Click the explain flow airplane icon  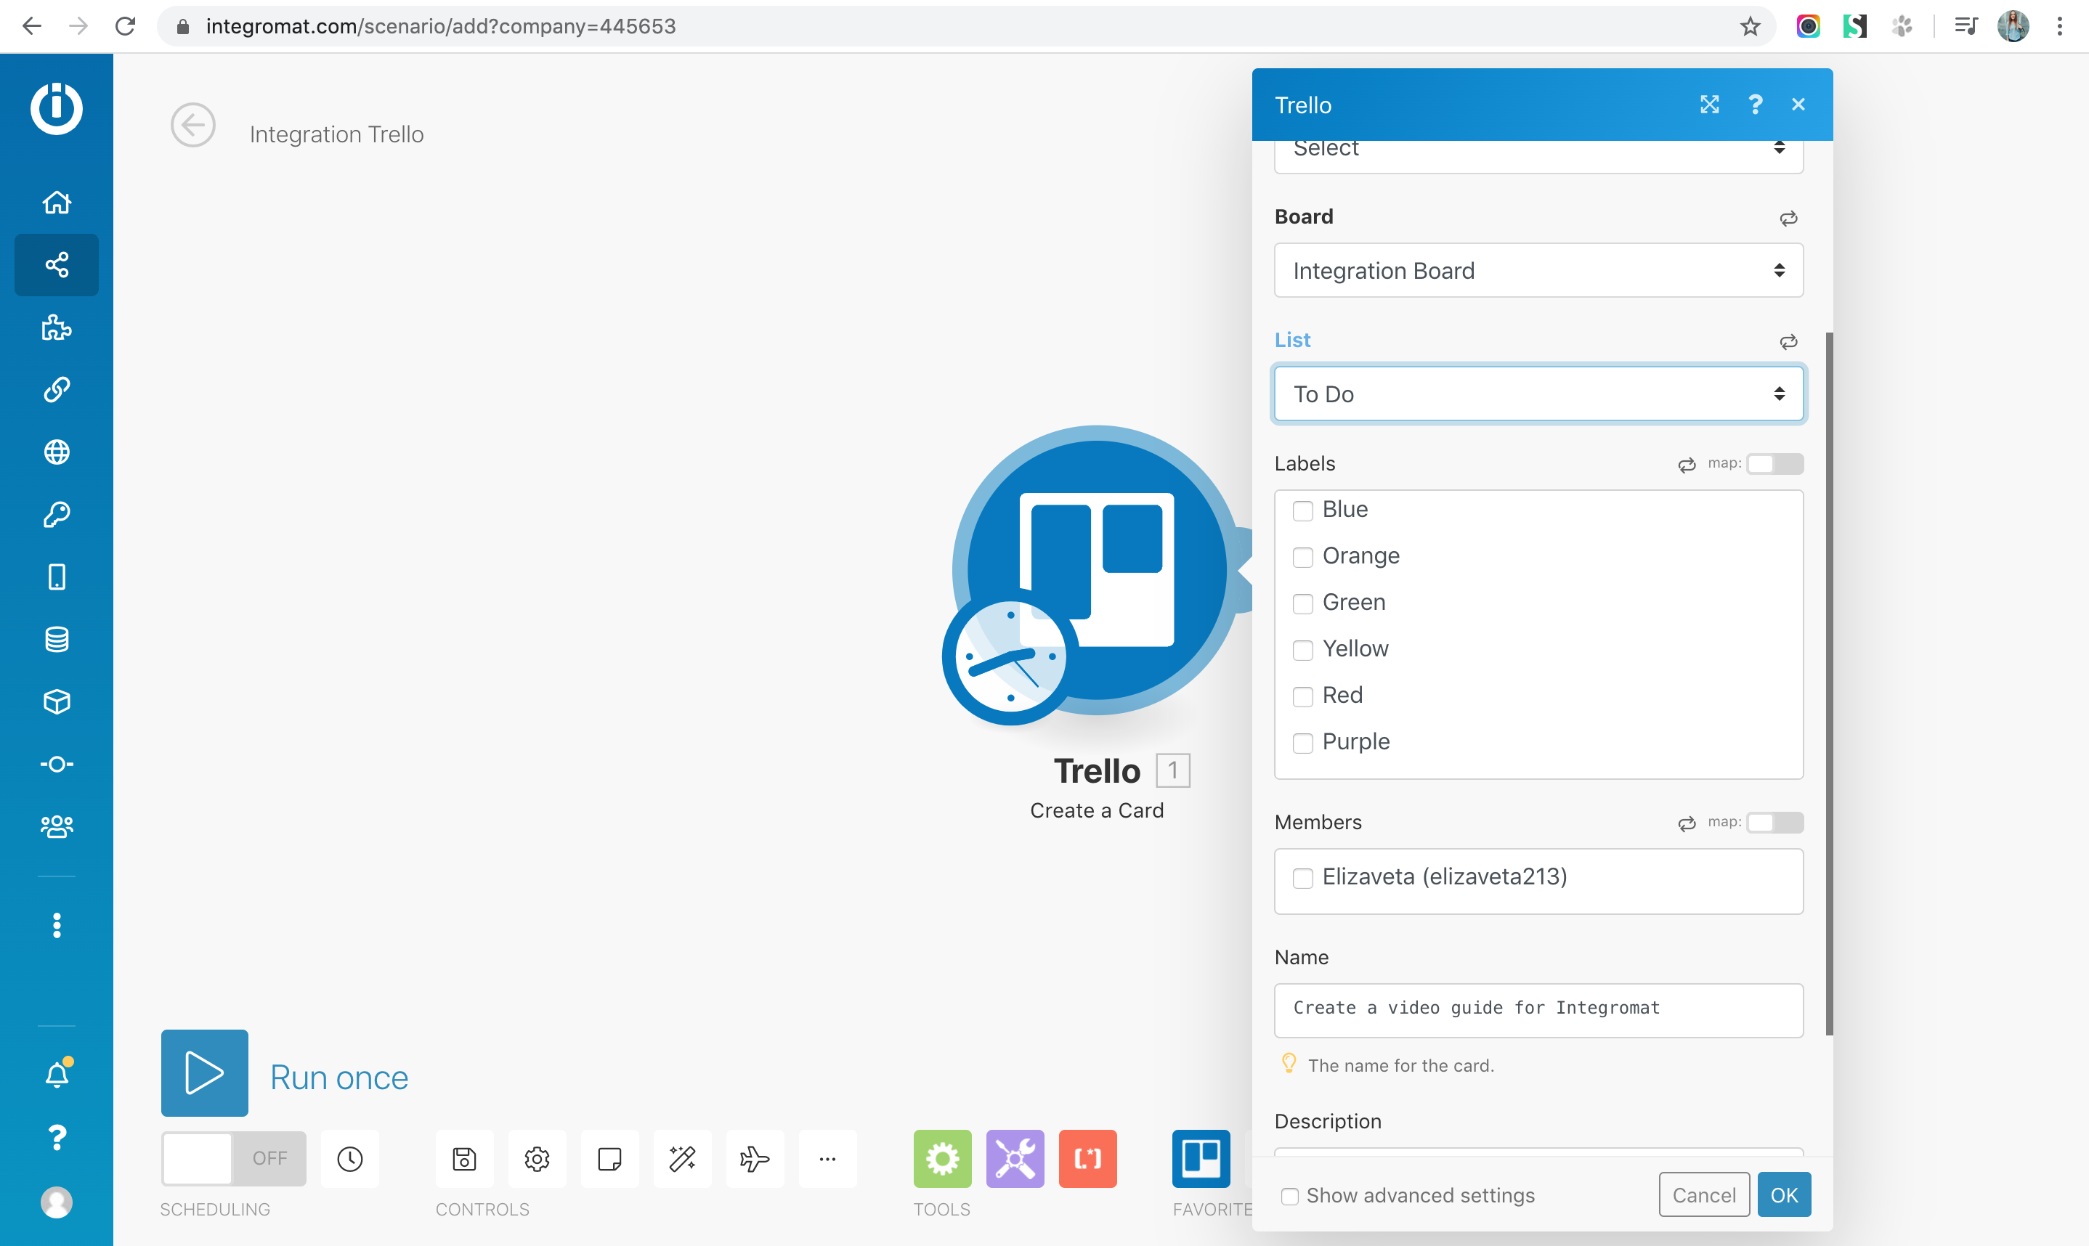pos(754,1159)
